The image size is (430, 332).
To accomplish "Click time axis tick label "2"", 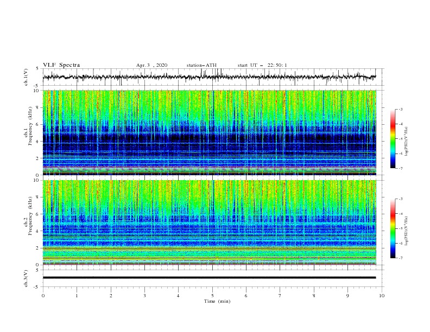I will point(111,296).
